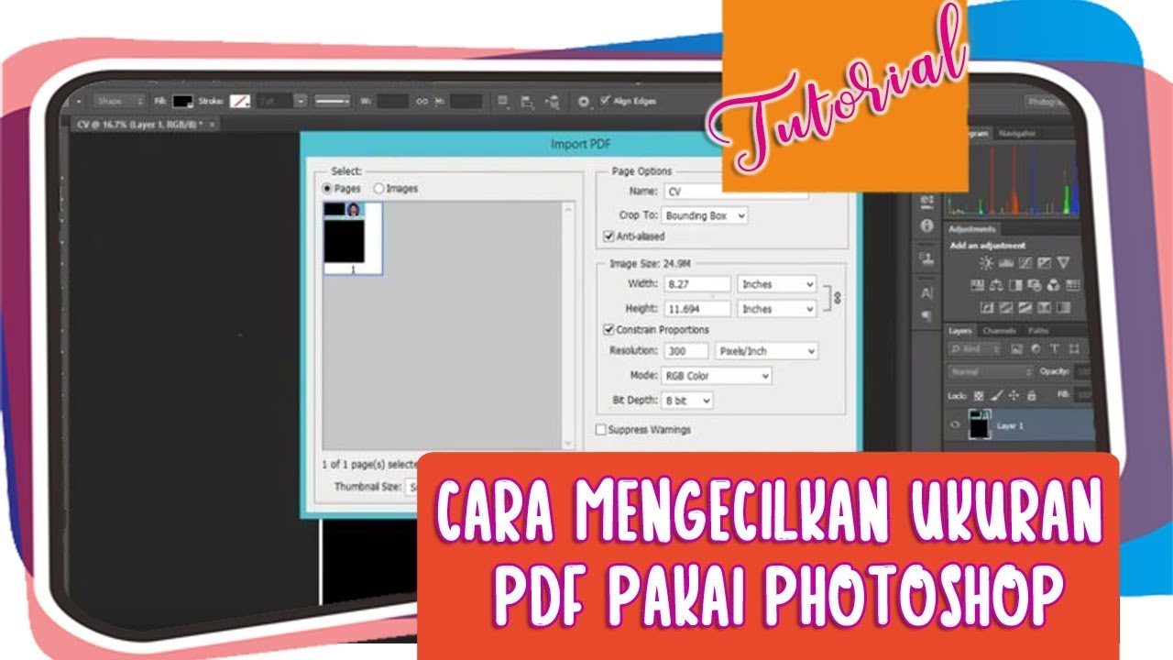The width and height of the screenshot is (1173, 660).
Task: Add an Invert adjustment
Action: point(988,308)
